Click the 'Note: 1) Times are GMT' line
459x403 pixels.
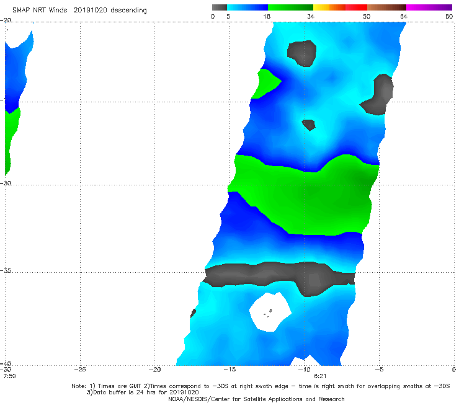pyautogui.click(x=261, y=386)
